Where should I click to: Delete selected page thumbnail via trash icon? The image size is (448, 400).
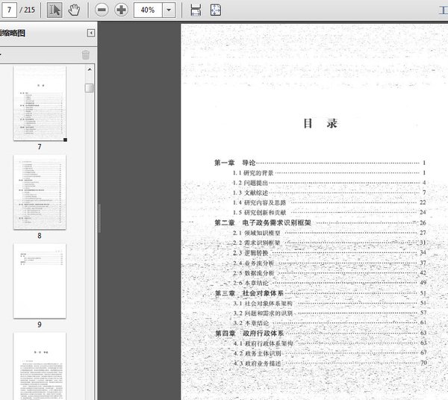[x=86, y=54]
